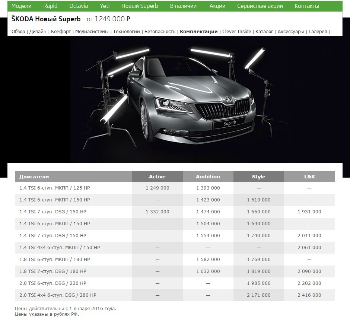Click the L&K price 2 090 000
Viewport: 350px width, 318px height.
[x=309, y=271]
